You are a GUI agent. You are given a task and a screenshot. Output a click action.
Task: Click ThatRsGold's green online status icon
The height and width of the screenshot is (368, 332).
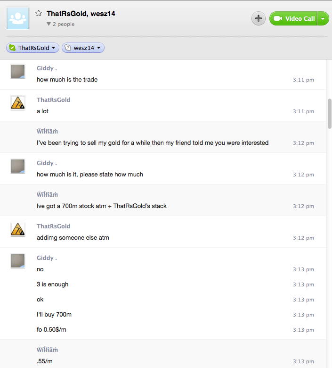pos(12,48)
